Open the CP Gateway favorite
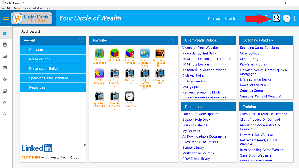Screen dimensions: 299x168 tap(99, 77)
